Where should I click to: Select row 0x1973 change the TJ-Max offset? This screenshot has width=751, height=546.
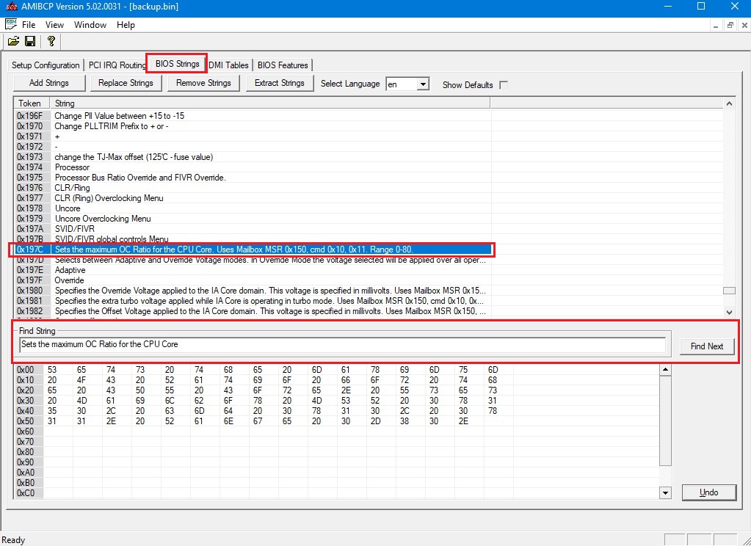(x=253, y=157)
